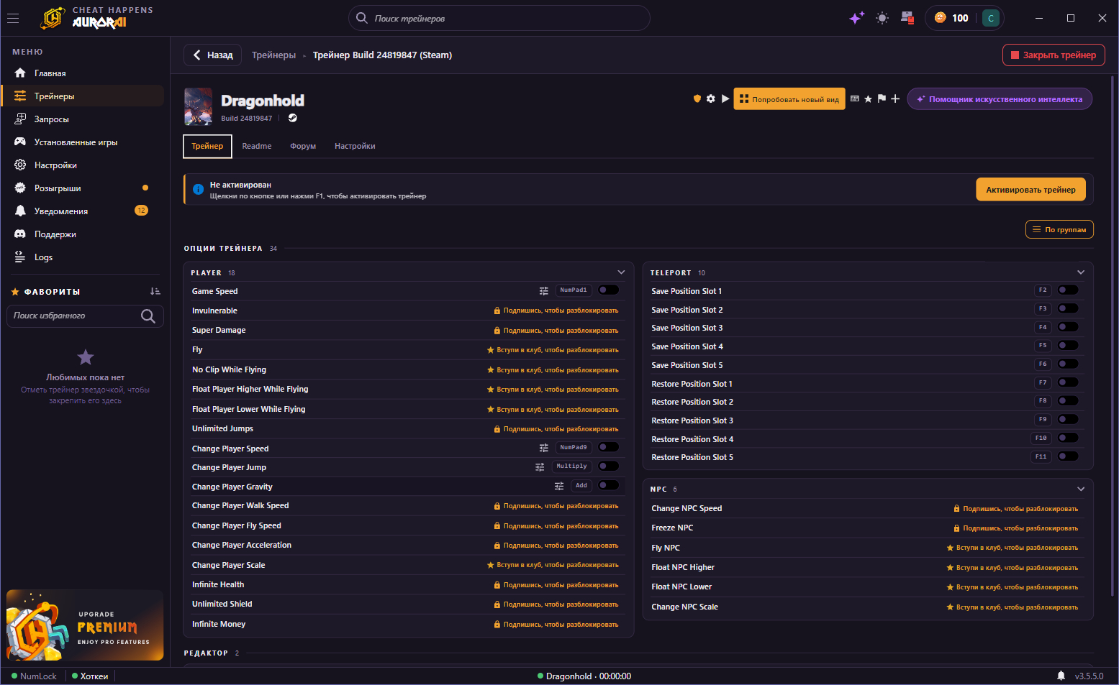The height and width of the screenshot is (685, 1119).
Task: Click the NumPad9 hotkey selector for Player Speed
Action: (x=574, y=448)
